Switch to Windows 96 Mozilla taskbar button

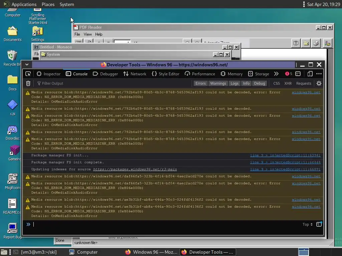click(151, 252)
